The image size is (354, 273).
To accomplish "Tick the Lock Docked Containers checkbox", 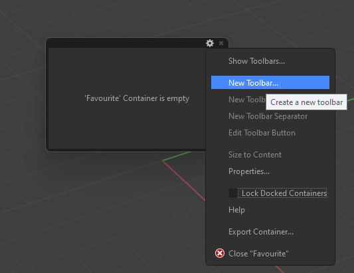I will click(x=233, y=193).
